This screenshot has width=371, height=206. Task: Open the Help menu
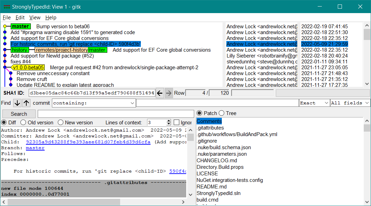tap(51, 18)
